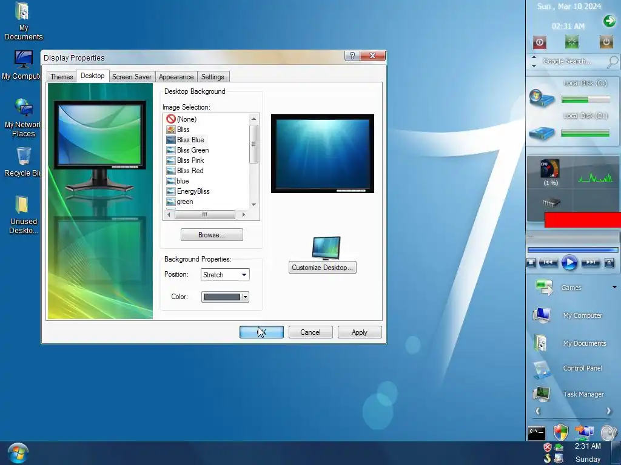Click the media player previous track button
The width and height of the screenshot is (621, 465).
tap(548, 262)
